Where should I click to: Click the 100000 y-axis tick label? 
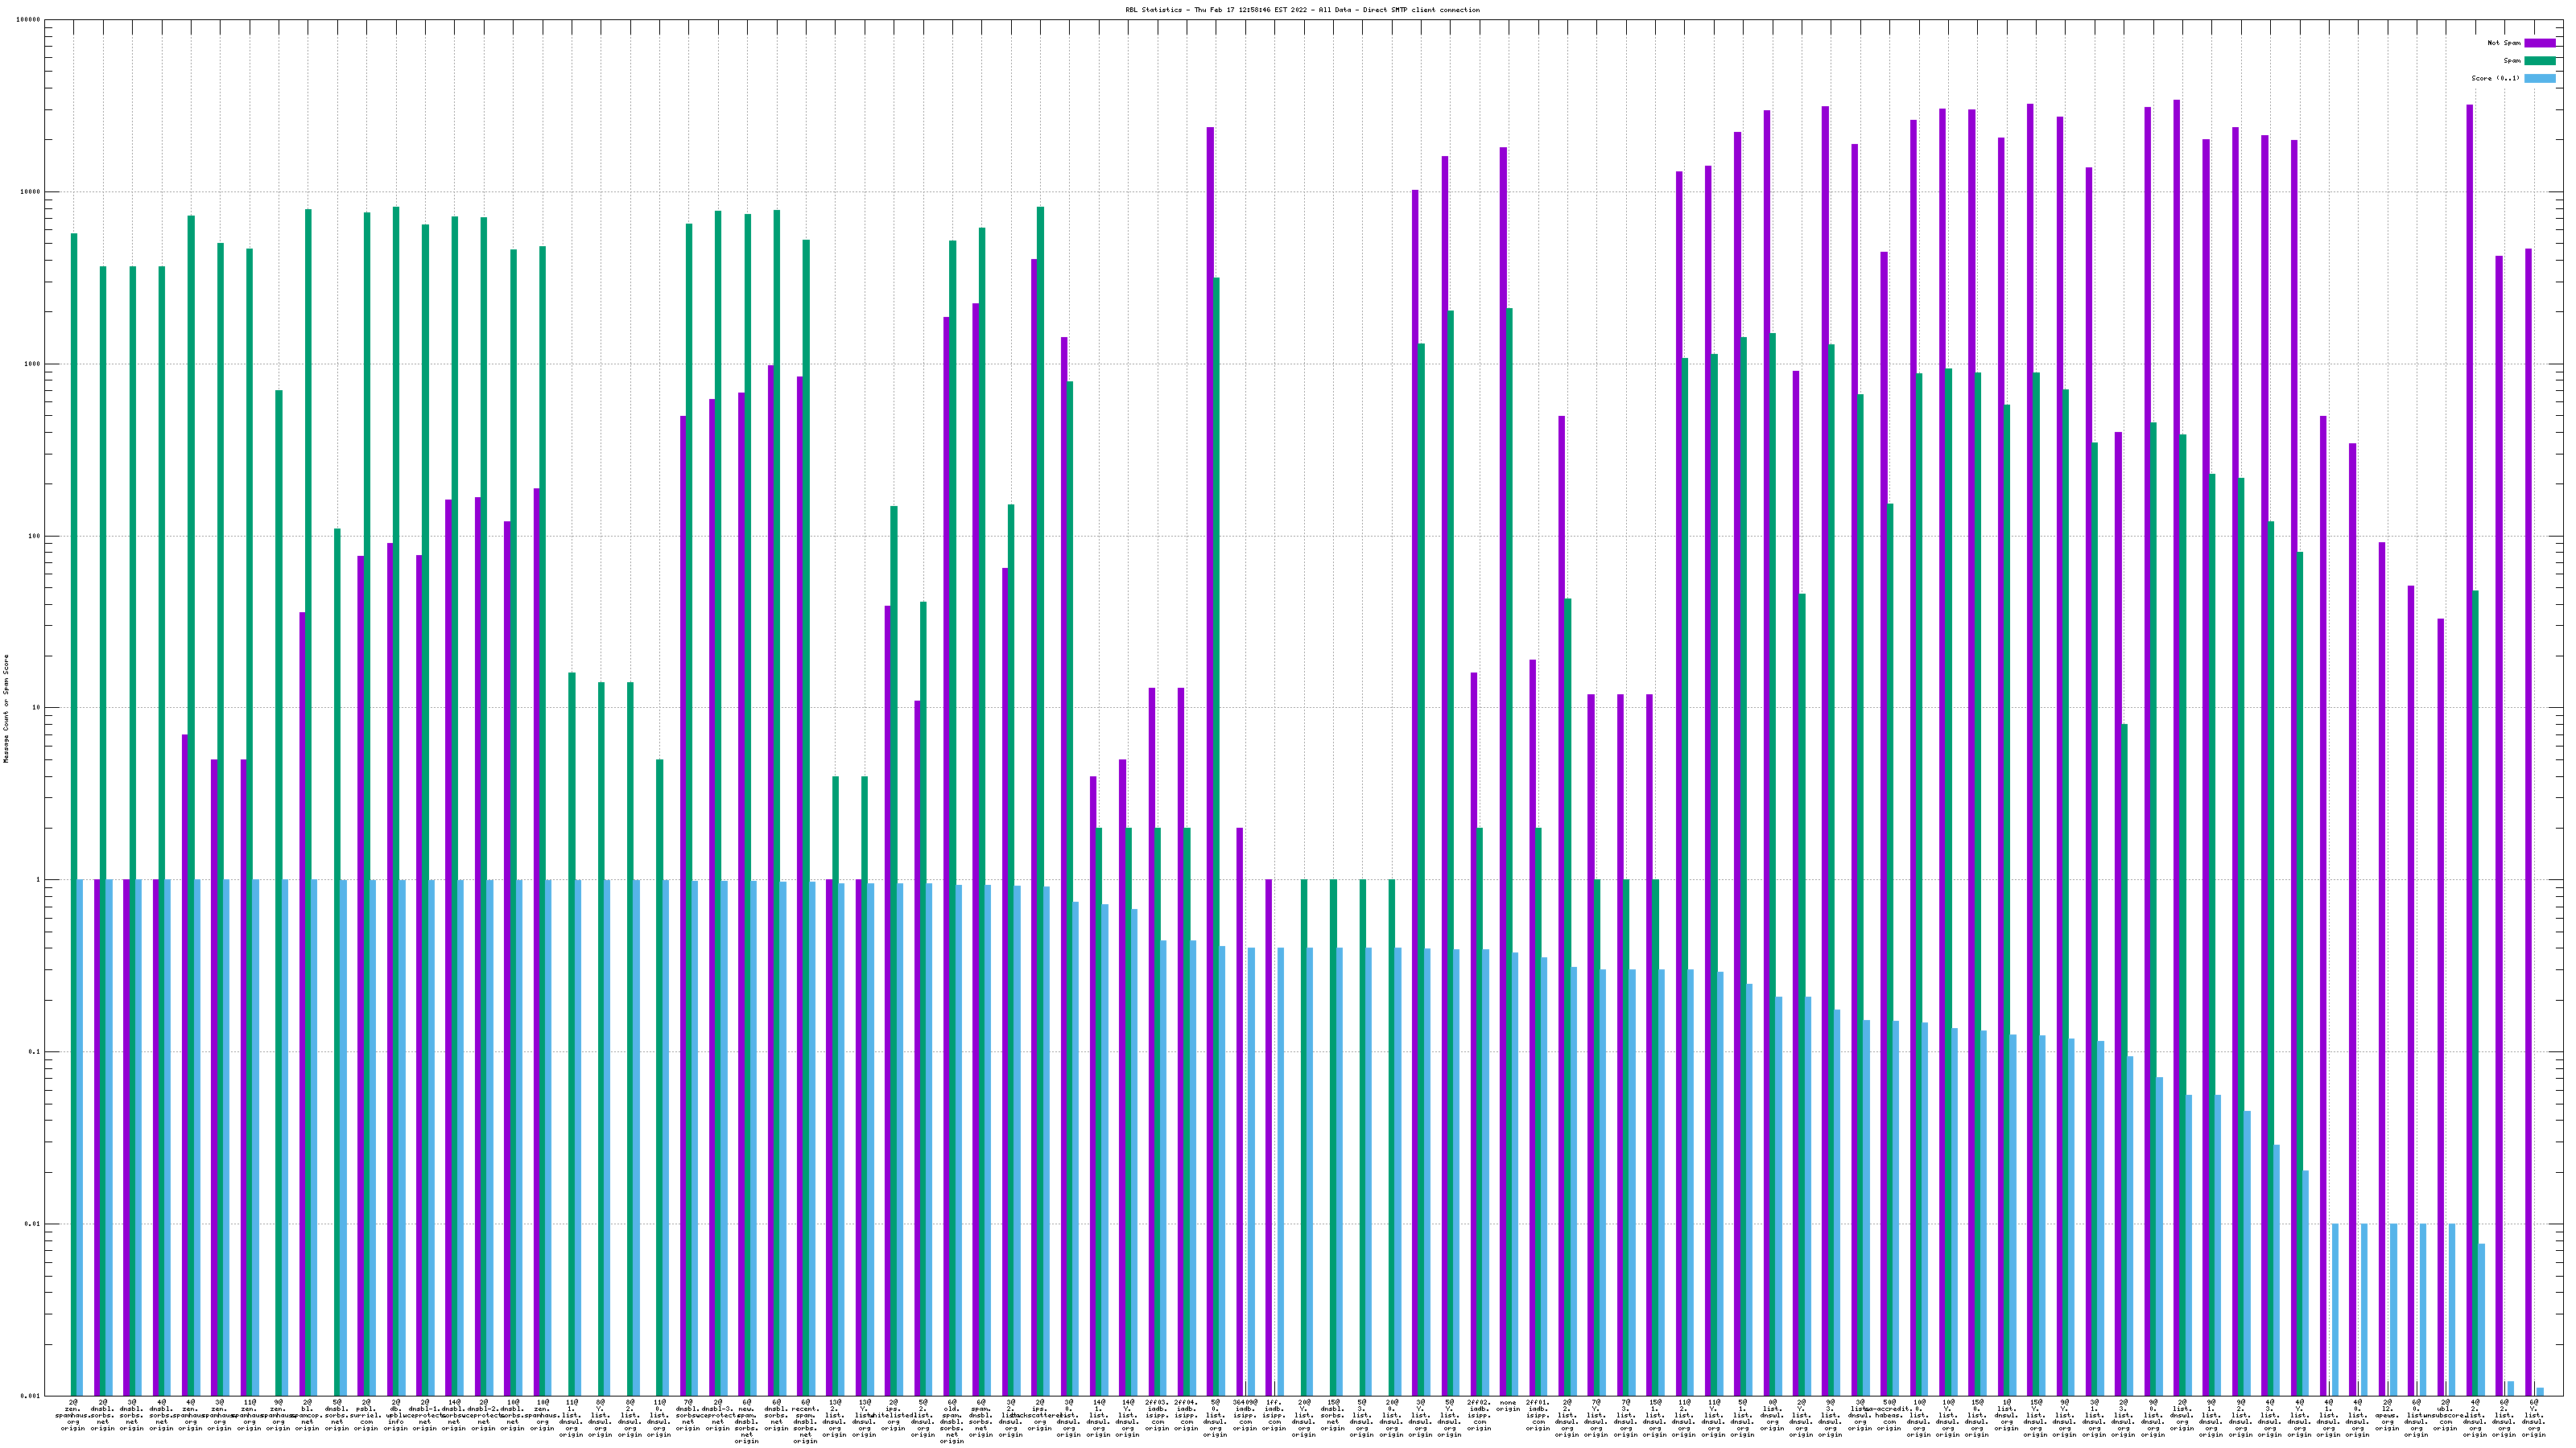coord(29,20)
